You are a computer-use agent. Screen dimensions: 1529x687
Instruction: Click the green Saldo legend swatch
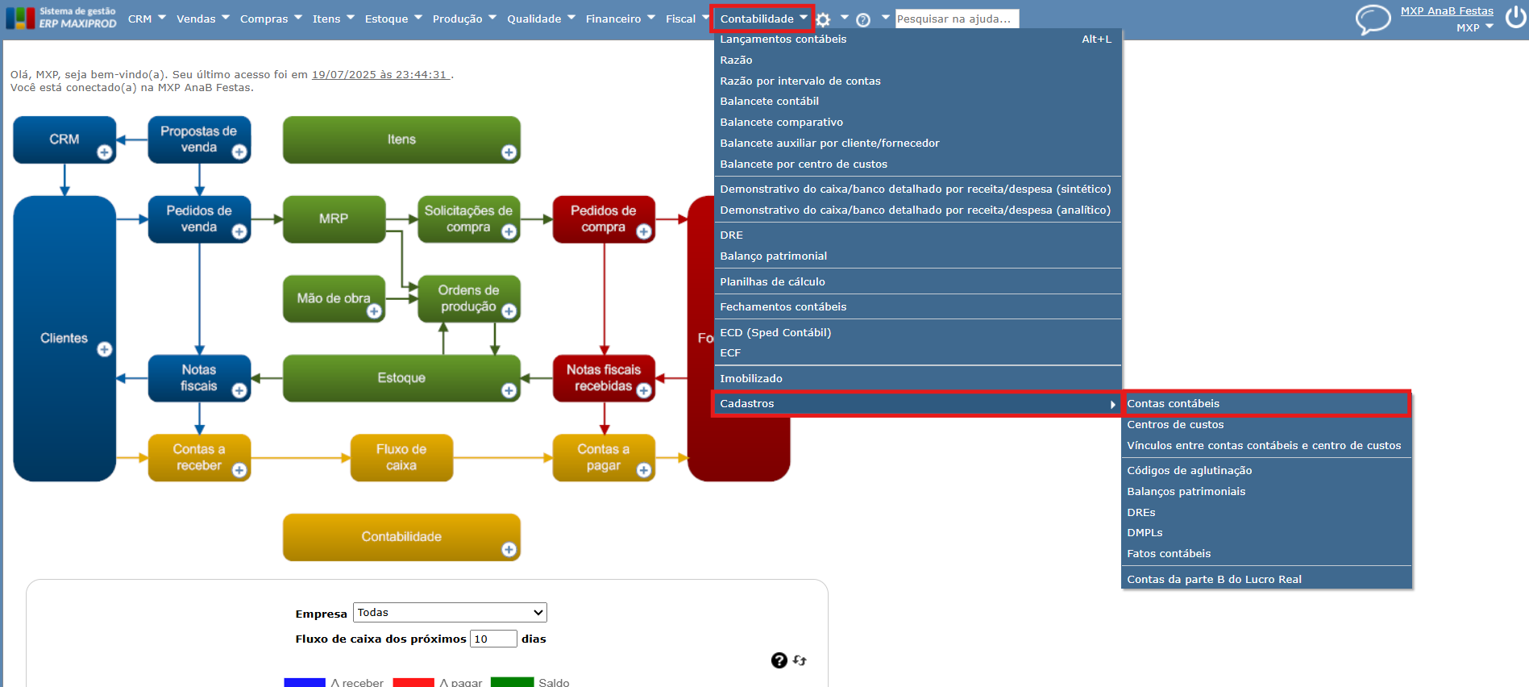coord(512,682)
